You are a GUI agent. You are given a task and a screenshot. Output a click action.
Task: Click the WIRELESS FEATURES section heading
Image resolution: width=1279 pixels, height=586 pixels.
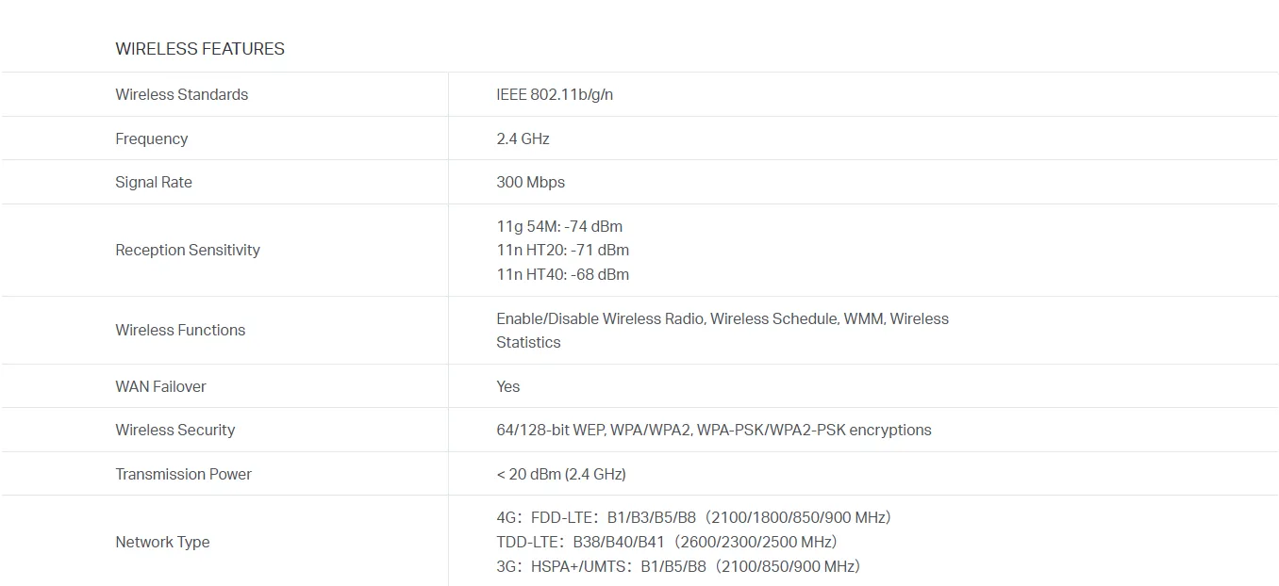(200, 49)
